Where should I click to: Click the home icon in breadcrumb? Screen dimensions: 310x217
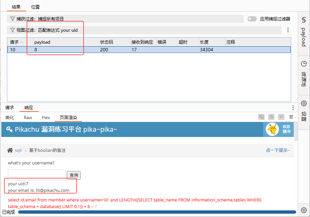(x=10, y=150)
